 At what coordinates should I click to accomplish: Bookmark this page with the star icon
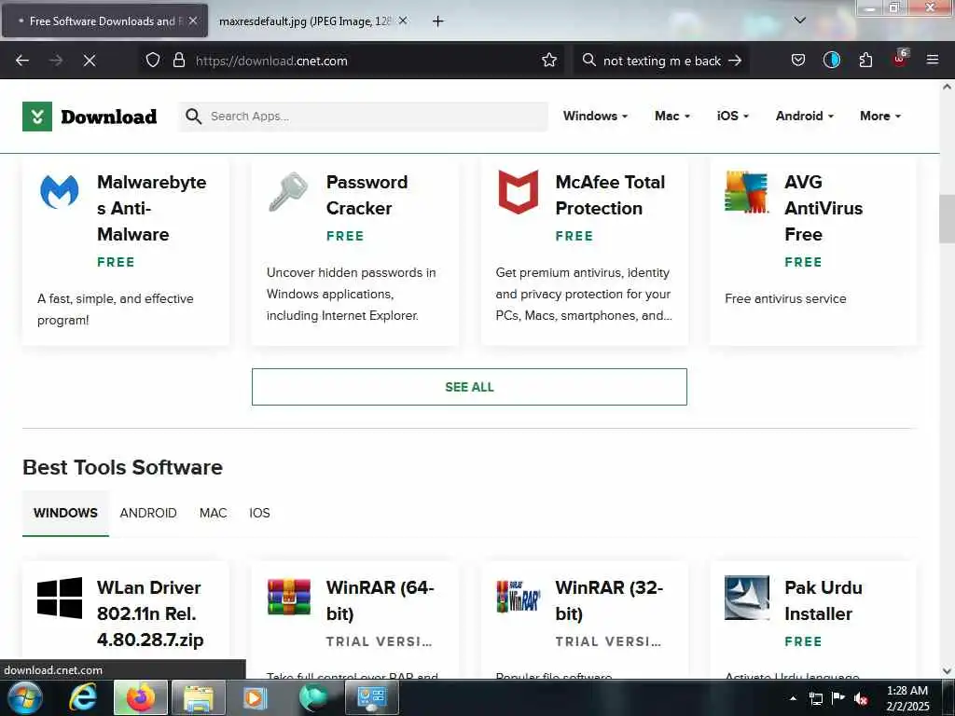click(x=548, y=61)
